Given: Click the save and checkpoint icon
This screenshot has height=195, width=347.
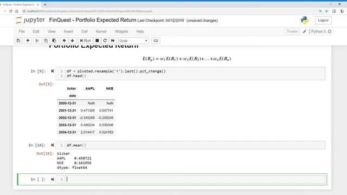Looking at the screenshot, I should coord(18,41).
